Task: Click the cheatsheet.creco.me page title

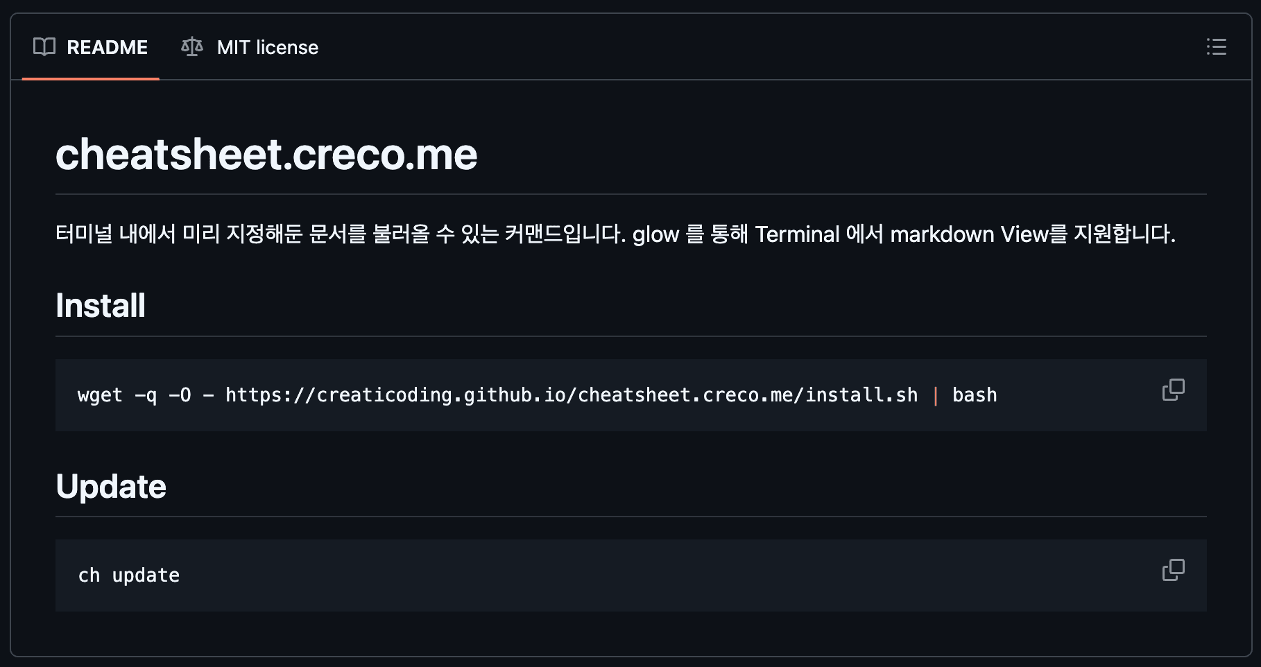Action: tap(266, 155)
